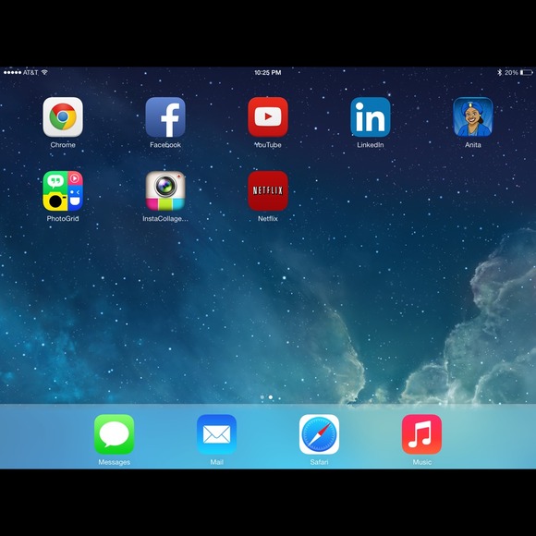This screenshot has height=536, width=536.
Task: Open the YouTube app
Action: tap(268, 117)
